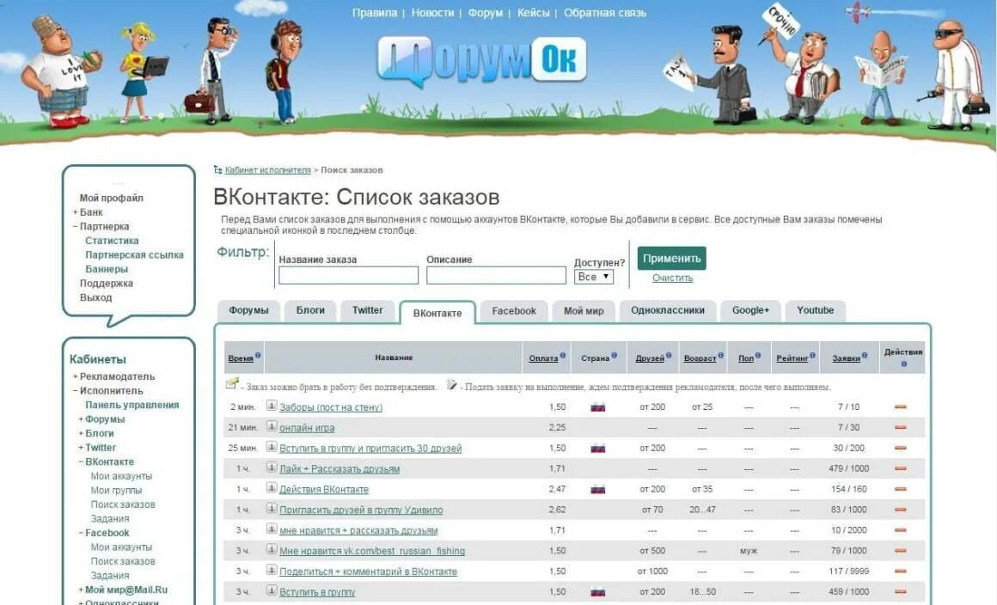Click the info icon beside the Пол header
This screenshot has width=997, height=605.
point(758,356)
